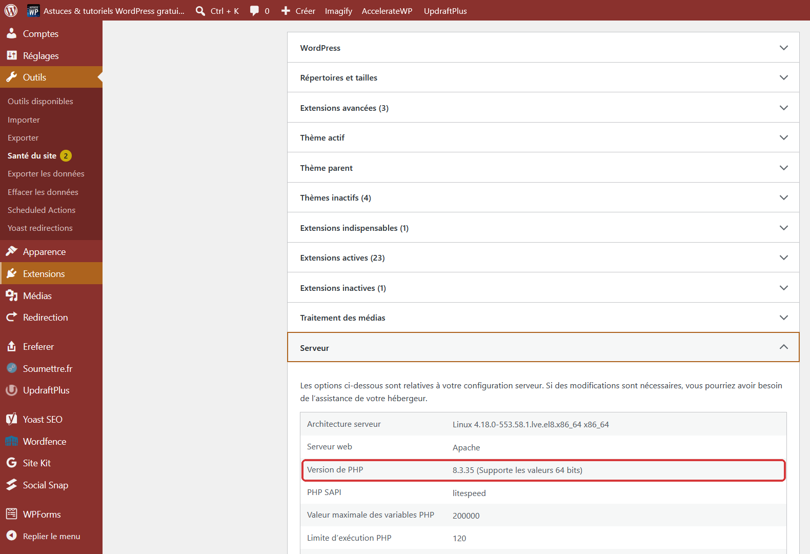Expand Thèmes inactifs (4) chevron
The image size is (810, 554).
(x=783, y=197)
